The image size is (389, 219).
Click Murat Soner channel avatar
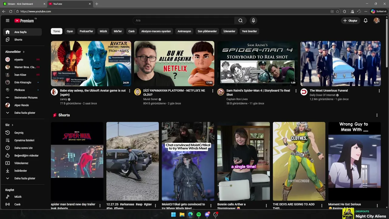pos(138,92)
